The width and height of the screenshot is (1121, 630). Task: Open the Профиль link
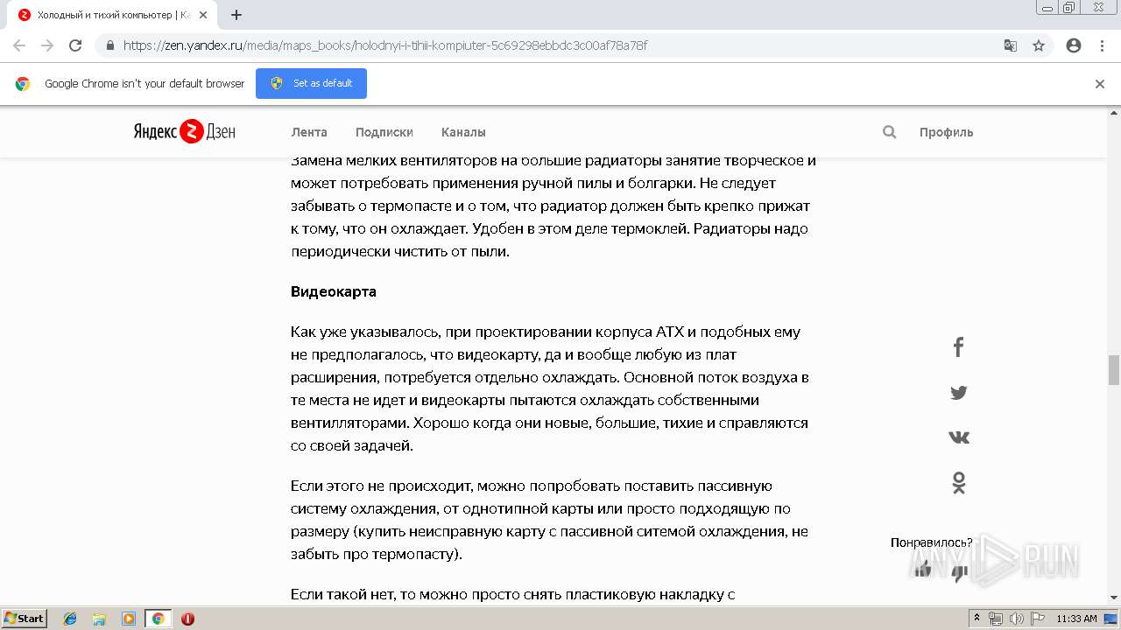tap(947, 132)
